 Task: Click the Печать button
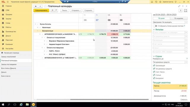pos(64,10)
